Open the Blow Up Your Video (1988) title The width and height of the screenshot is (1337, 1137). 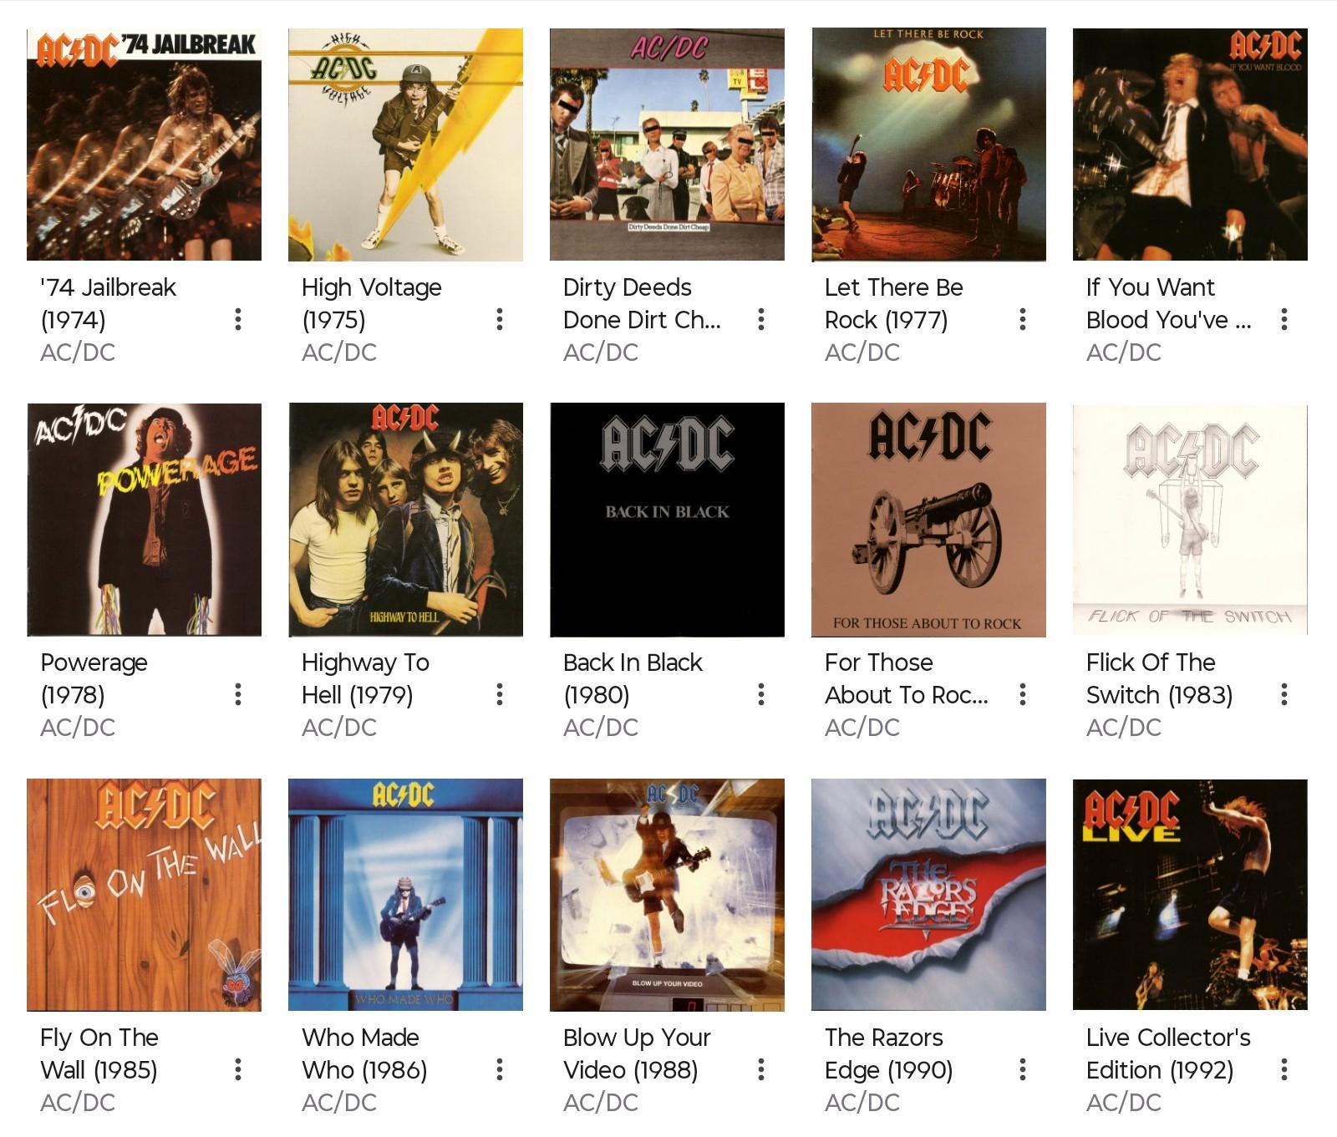(637, 1053)
